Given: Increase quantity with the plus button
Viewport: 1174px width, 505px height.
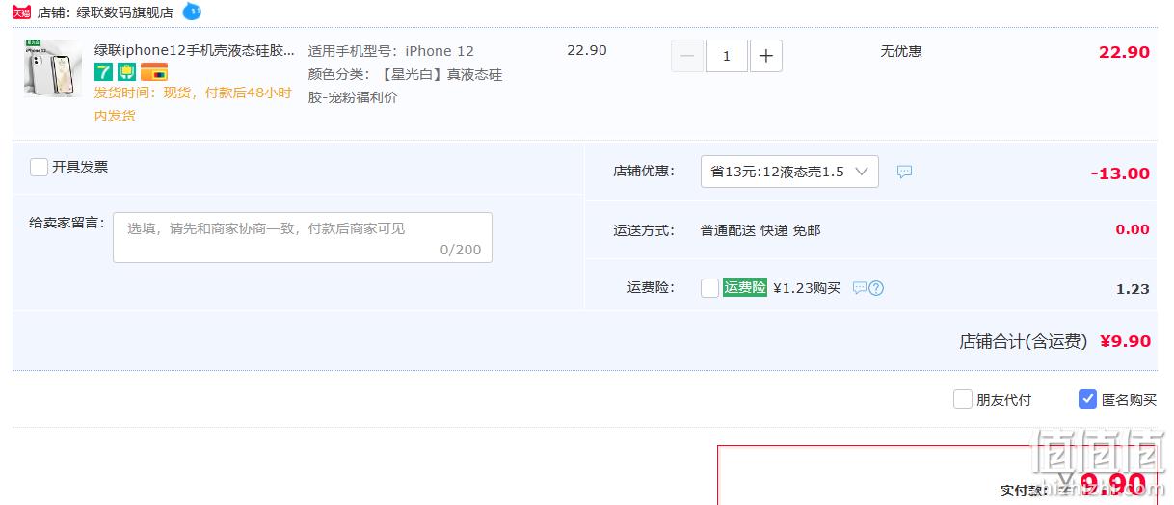Looking at the screenshot, I should (x=766, y=56).
